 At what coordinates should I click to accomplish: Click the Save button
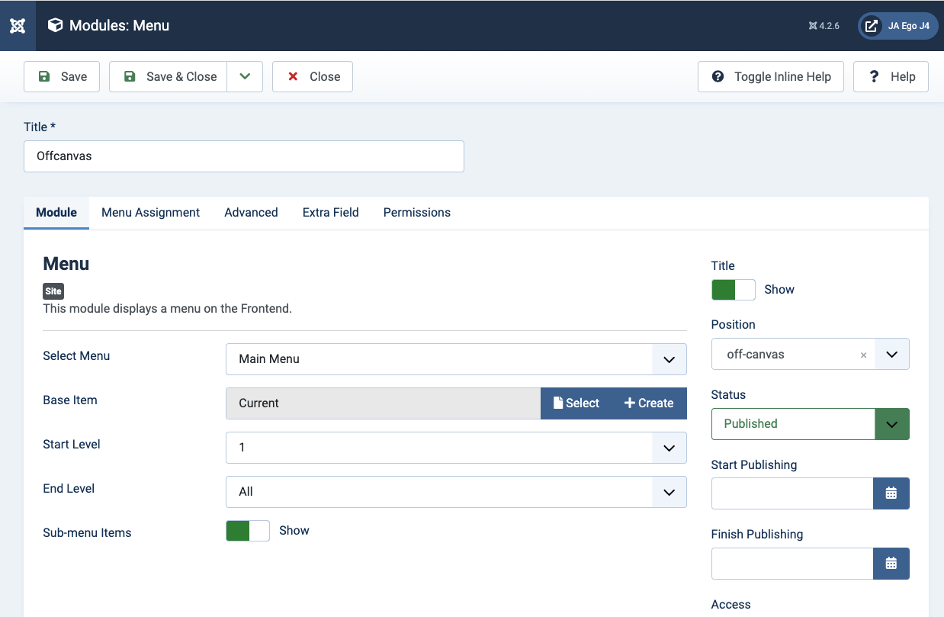point(62,77)
